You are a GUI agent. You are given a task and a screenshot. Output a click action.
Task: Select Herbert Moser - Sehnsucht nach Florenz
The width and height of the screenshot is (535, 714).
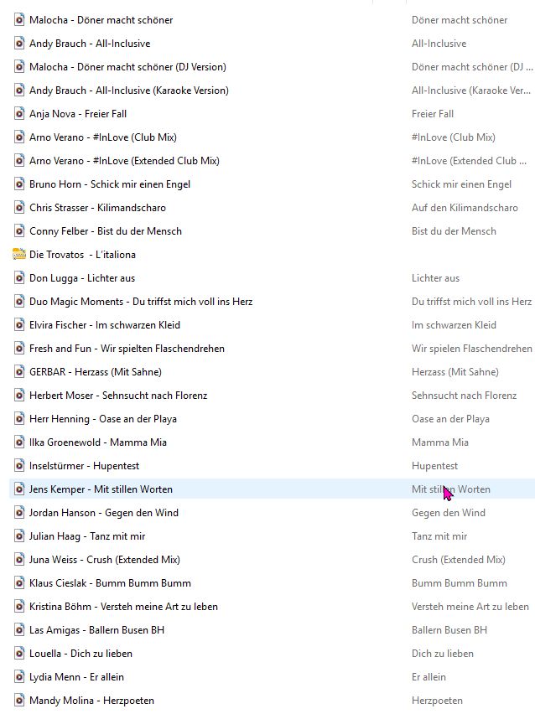pyautogui.click(x=117, y=395)
